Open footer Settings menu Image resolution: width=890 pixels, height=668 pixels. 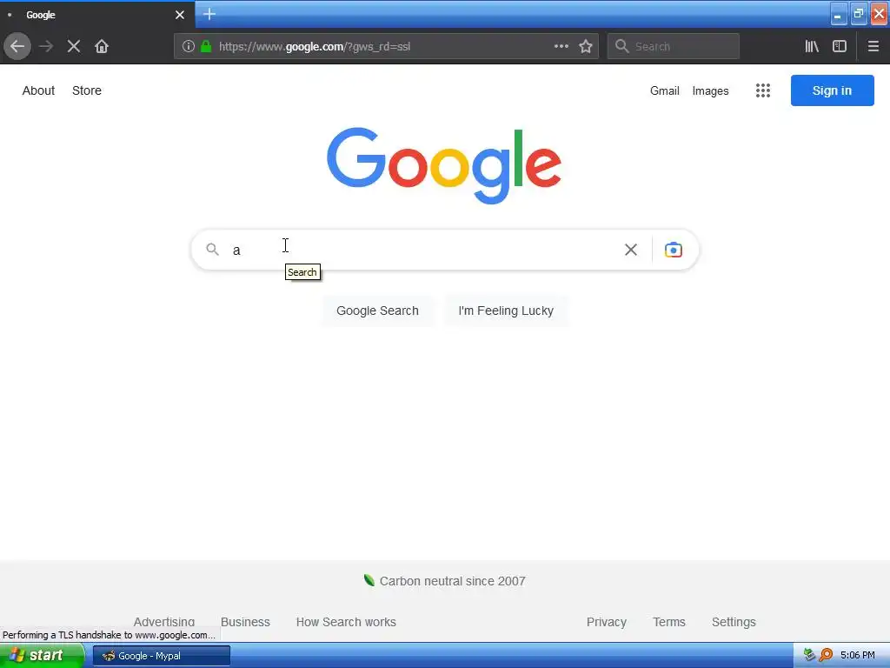pos(734,622)
